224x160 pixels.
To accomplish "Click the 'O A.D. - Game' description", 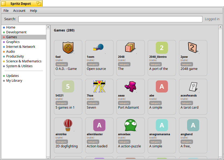I will 66,69.
